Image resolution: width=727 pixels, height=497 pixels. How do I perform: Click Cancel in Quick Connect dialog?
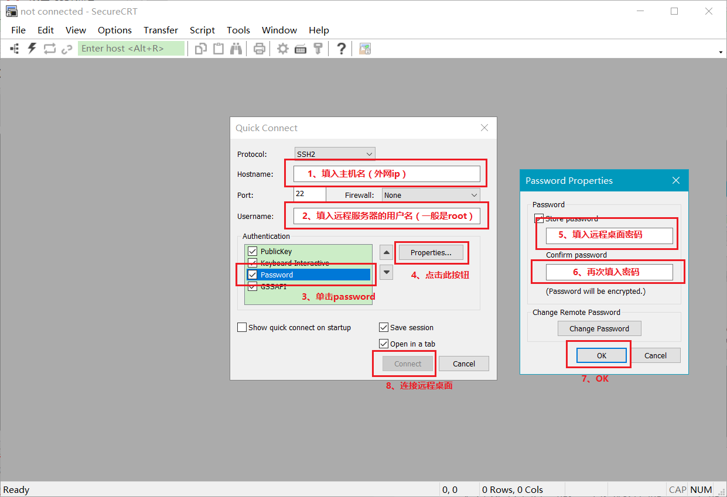[x=464, y=364]
